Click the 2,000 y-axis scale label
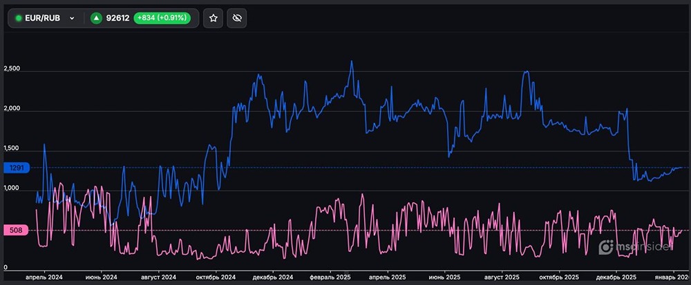This screenshot has height=285, width=691. click(x=12, y=110)
